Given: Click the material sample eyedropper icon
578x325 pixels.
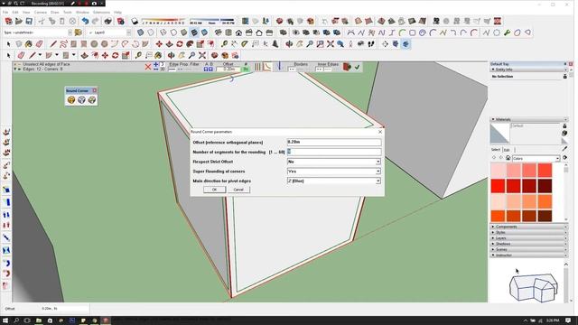Looking at the screenshot, I should click(564, 149).
